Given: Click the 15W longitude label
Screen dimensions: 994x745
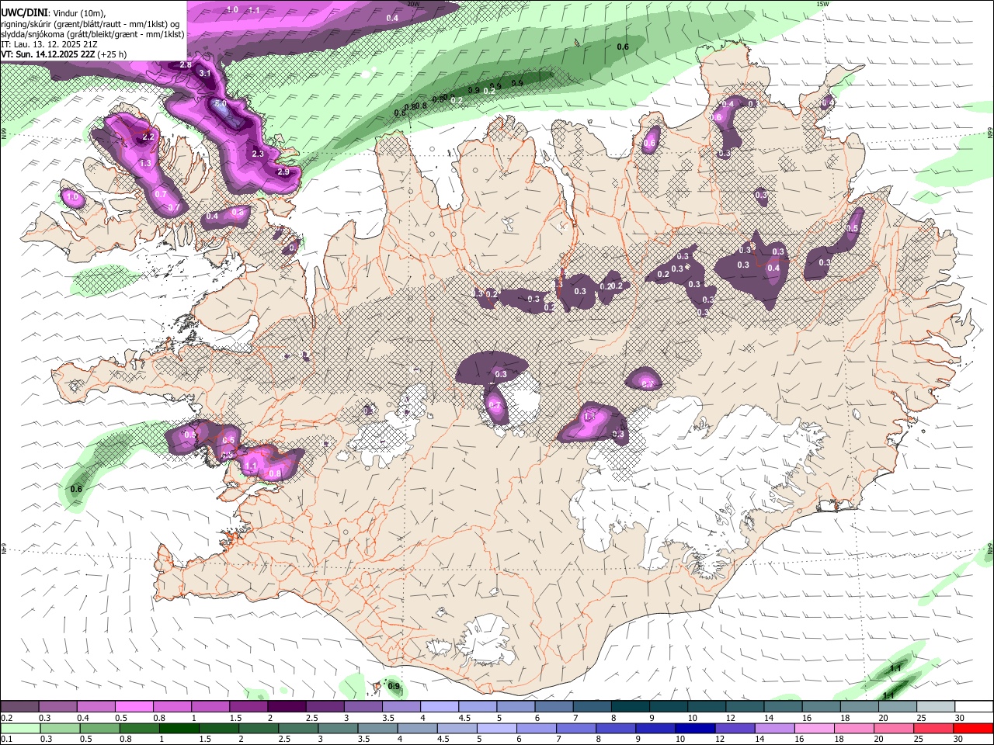Looking at the screenshot, I should [x=823, y=4].
